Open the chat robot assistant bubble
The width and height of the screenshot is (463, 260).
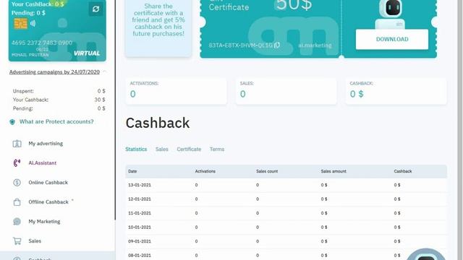[x=426, y=255]
